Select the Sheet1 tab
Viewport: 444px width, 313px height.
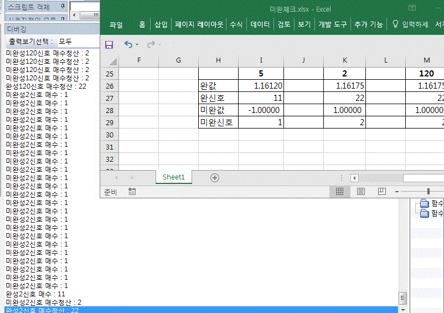coord(173,177)
